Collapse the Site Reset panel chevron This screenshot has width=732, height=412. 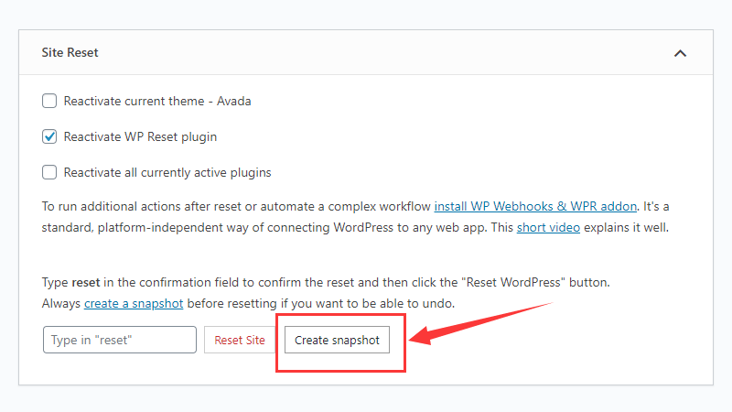point(680,53)
